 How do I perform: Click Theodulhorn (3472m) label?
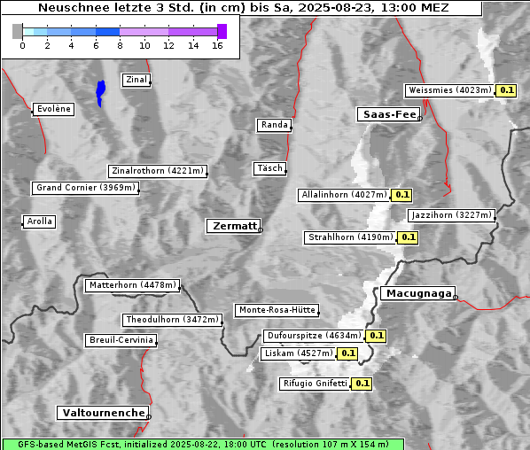(x=172, y=320)
